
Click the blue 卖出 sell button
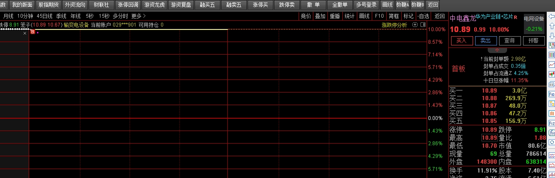tap(485, 41)
